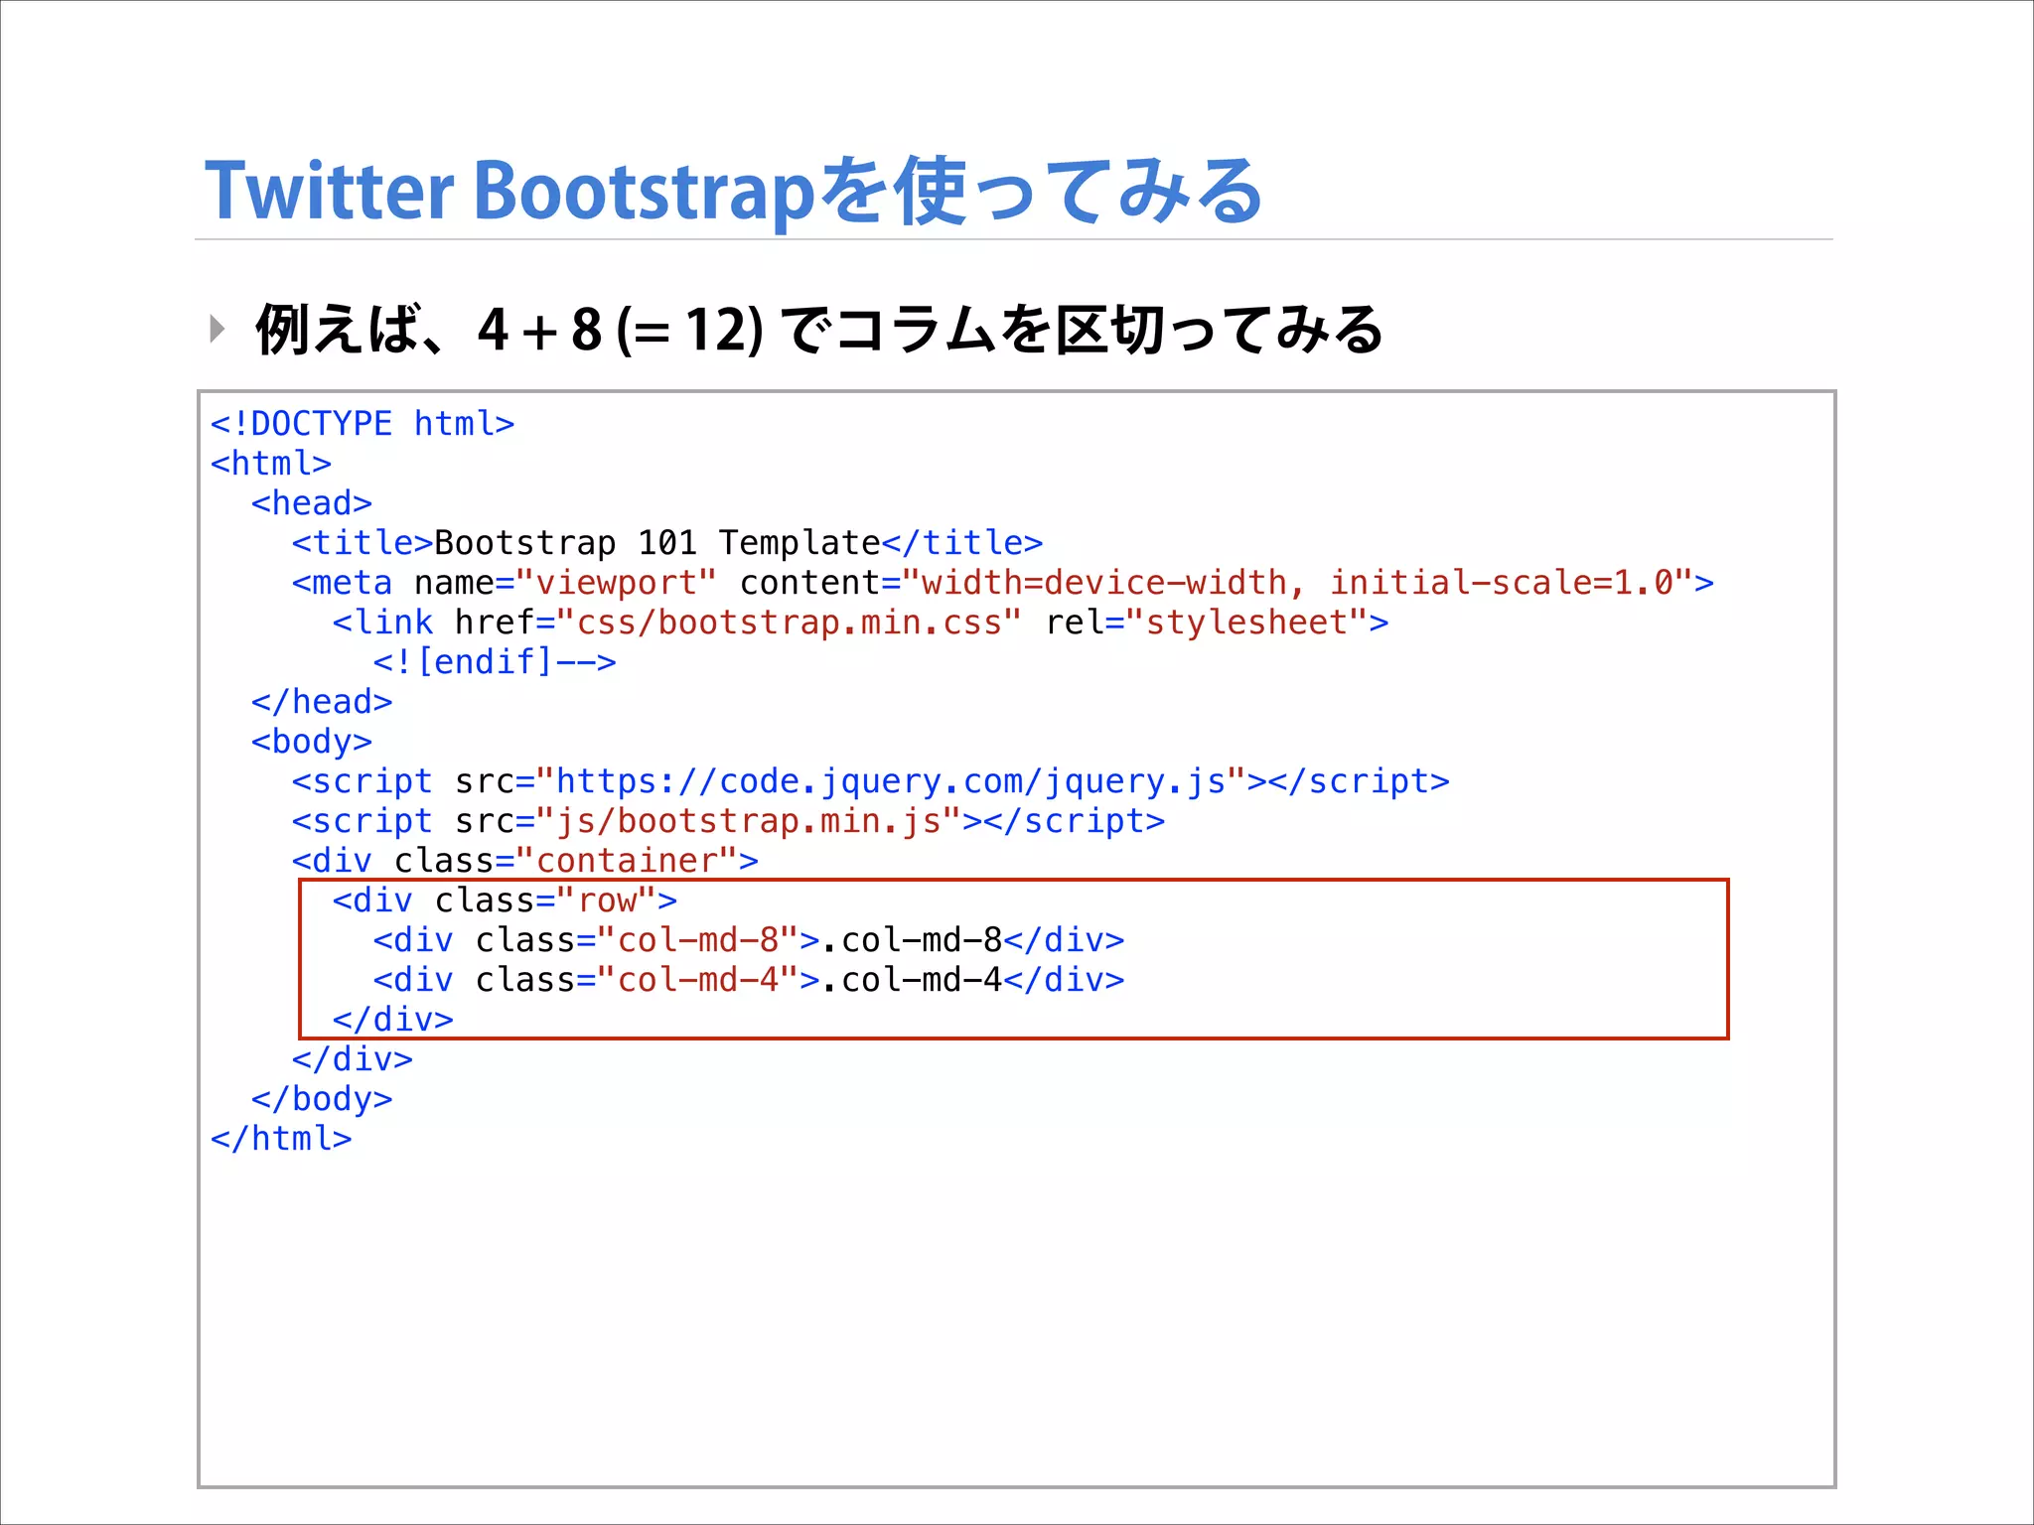This screenshot has height=1525, width=2034.
Task: Click the div class="col-md-8" line
Action: [749, 940]
